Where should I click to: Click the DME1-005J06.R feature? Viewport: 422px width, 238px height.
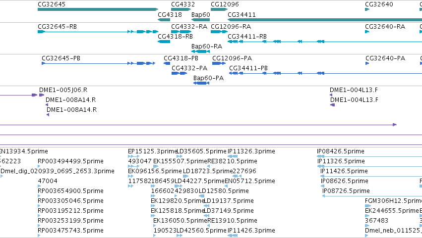[42, 95]
